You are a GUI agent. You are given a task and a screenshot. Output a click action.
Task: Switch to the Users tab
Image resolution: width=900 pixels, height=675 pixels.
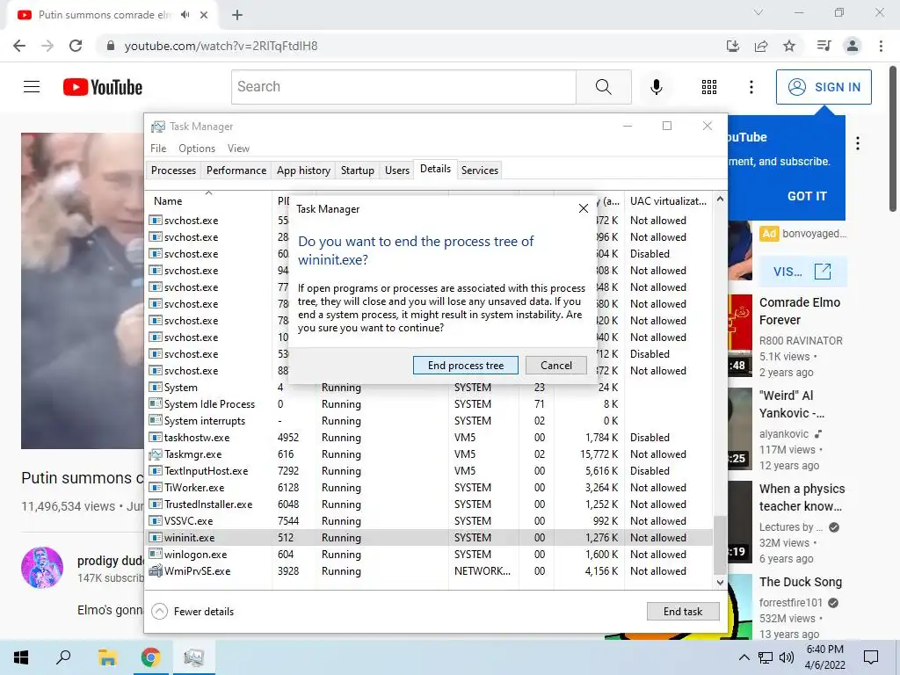(396, 170)
